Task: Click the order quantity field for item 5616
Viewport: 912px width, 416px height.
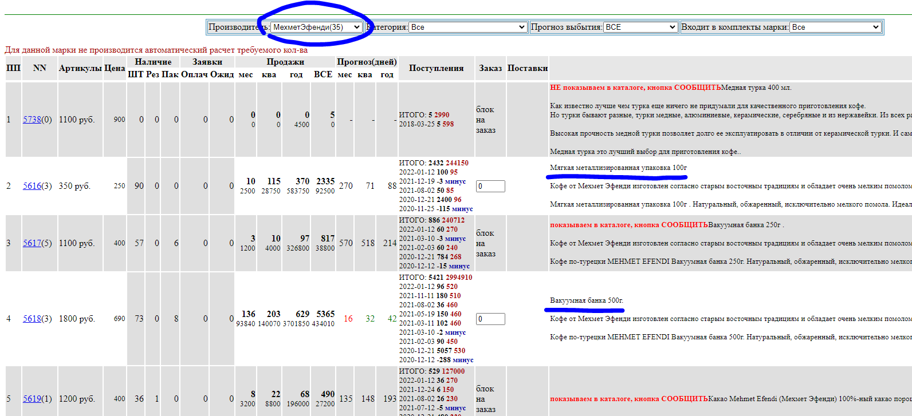Action: tap(490, 186)
